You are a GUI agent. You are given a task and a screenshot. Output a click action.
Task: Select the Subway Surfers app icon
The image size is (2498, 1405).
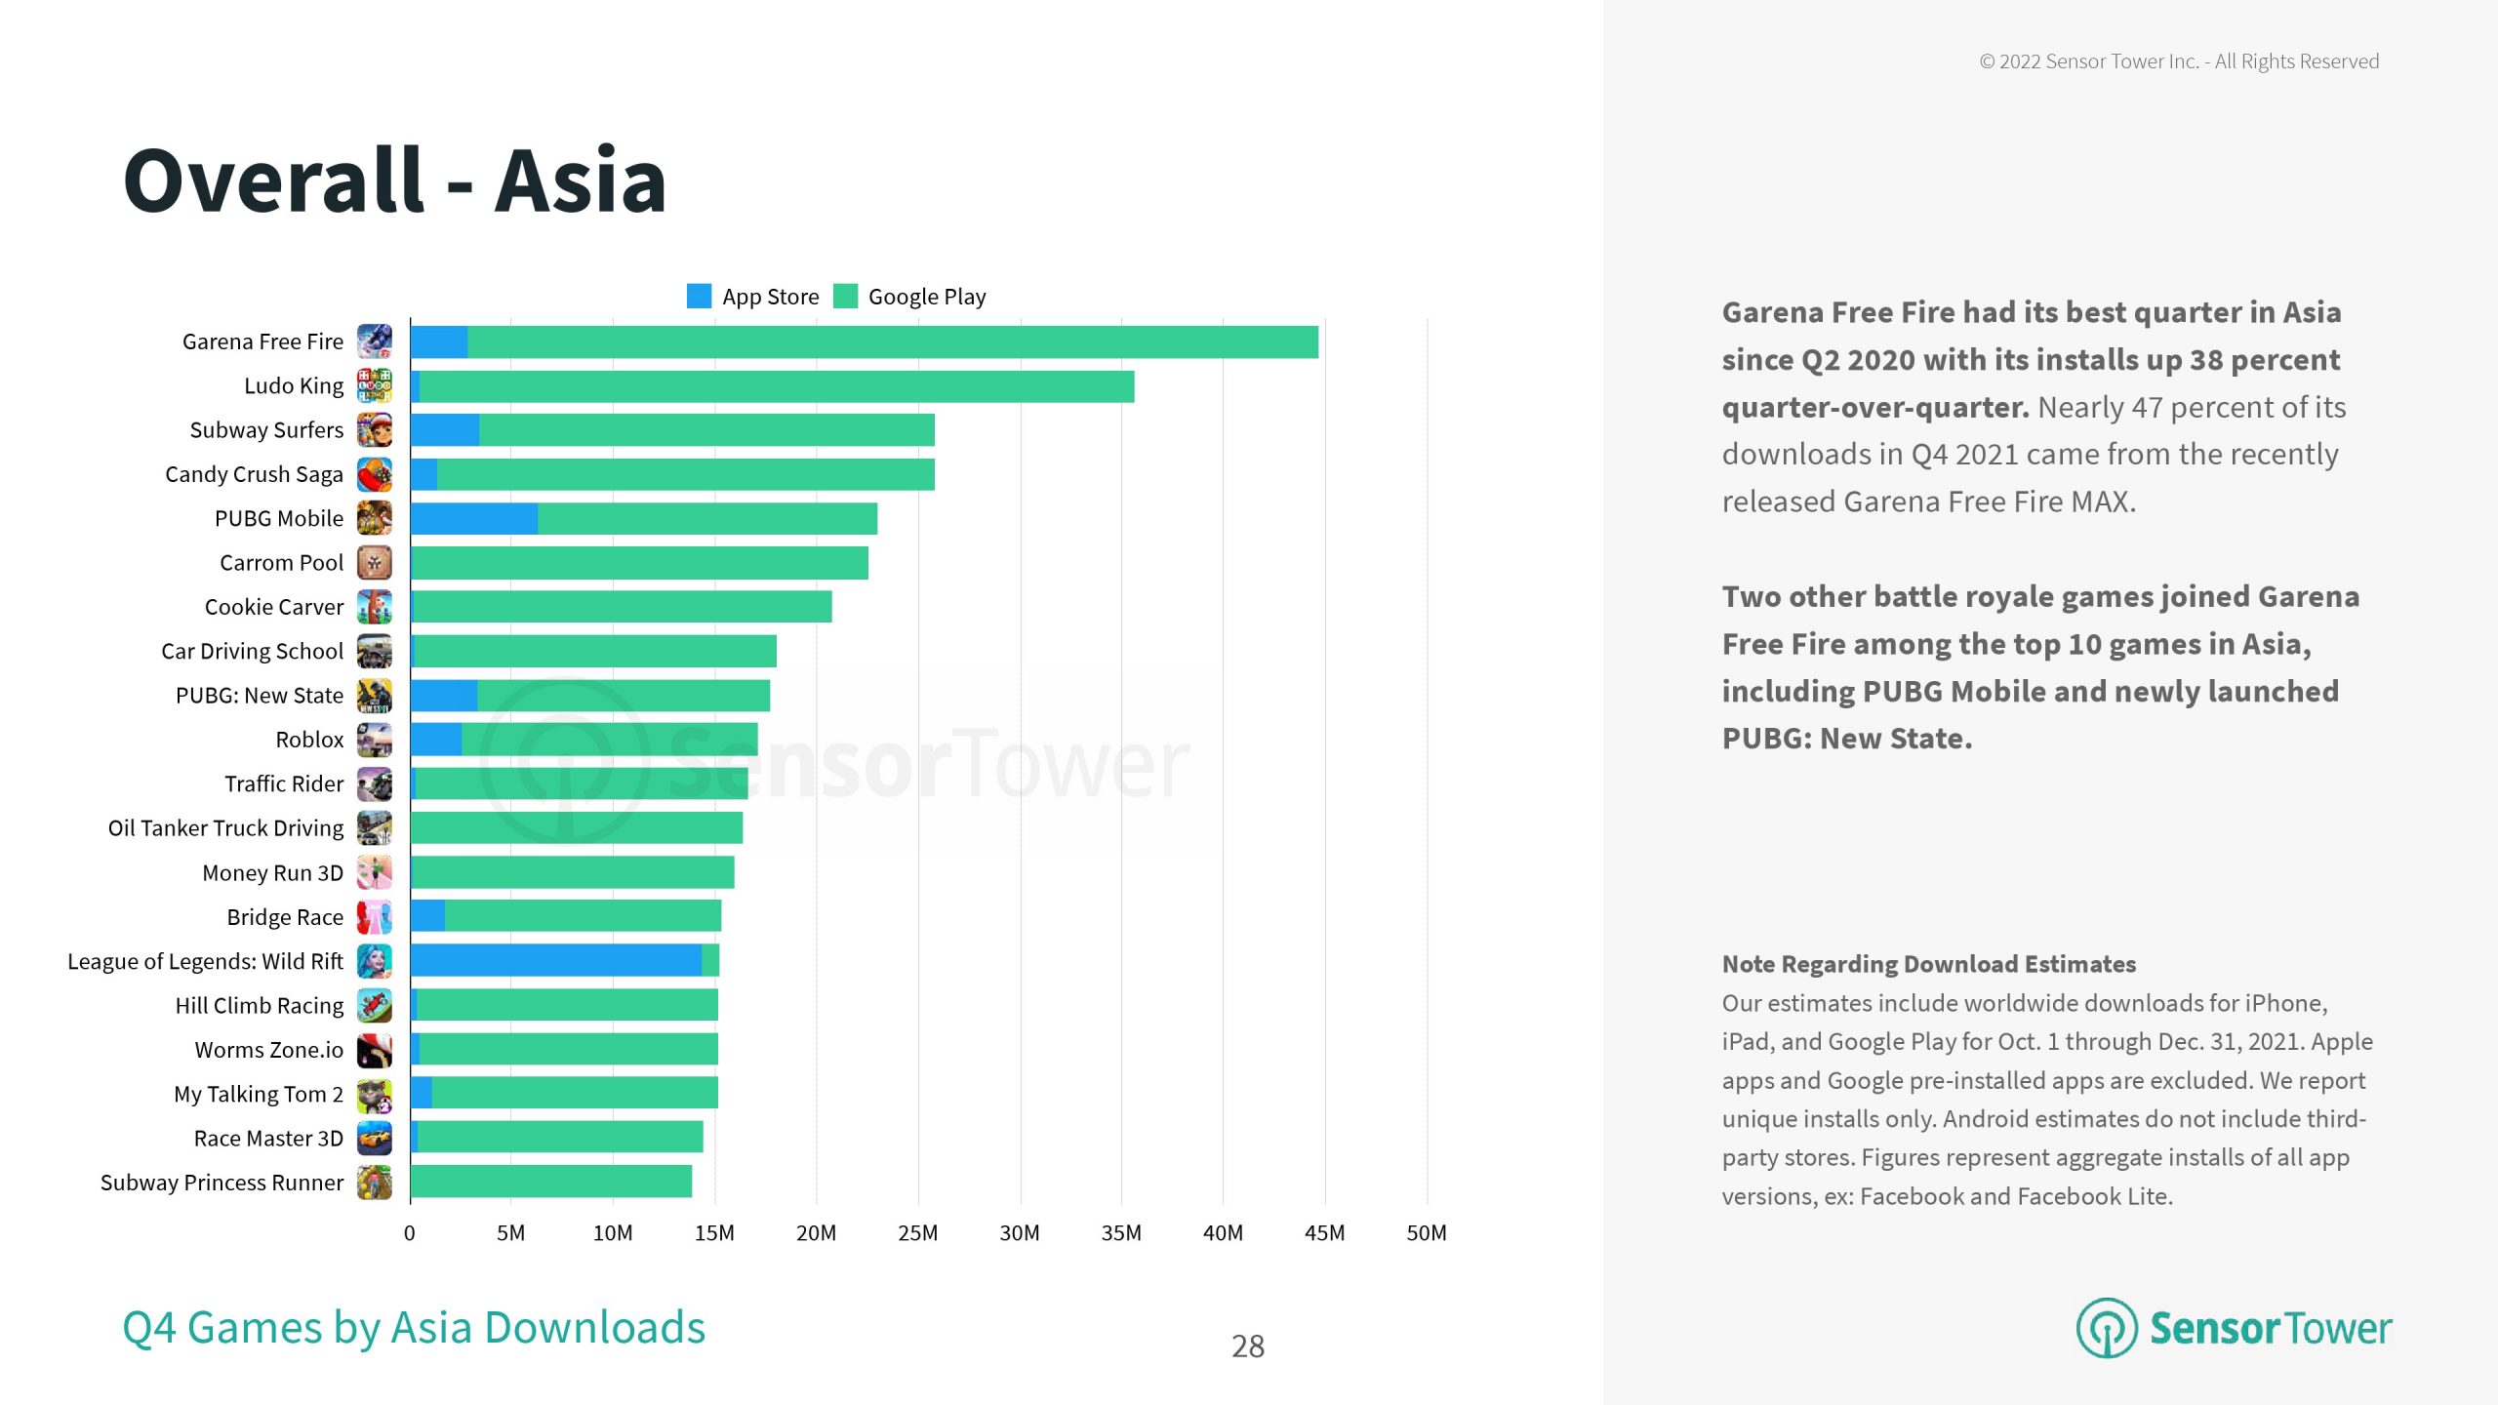[374, 430]
